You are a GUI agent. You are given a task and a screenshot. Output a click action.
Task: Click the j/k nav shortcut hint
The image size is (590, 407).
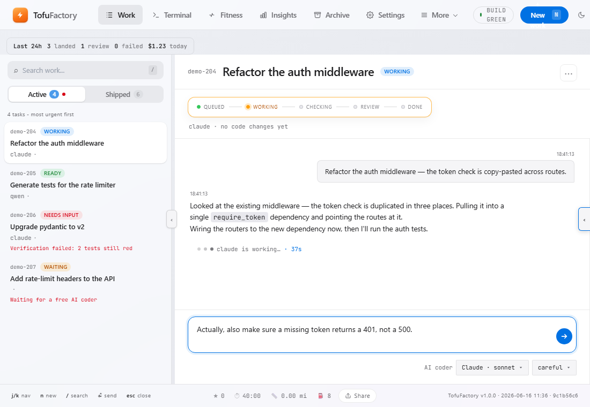[x=21, y=396]
